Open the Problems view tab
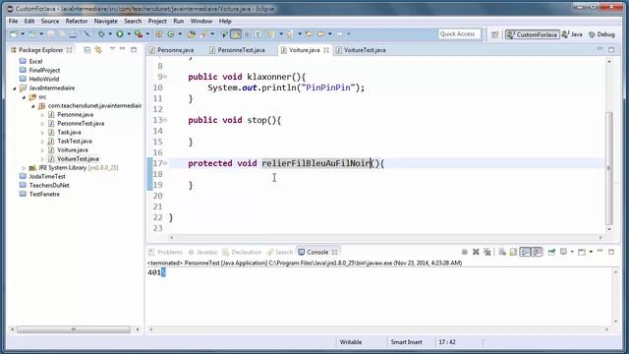The height and width of the screenshot is (354, 629). tap(165, 252)
